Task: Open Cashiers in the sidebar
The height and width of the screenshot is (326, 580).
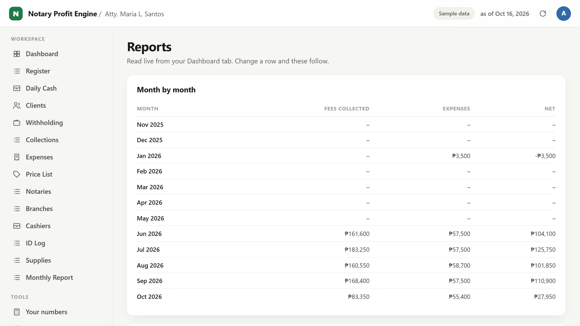Action: [38, 226]
